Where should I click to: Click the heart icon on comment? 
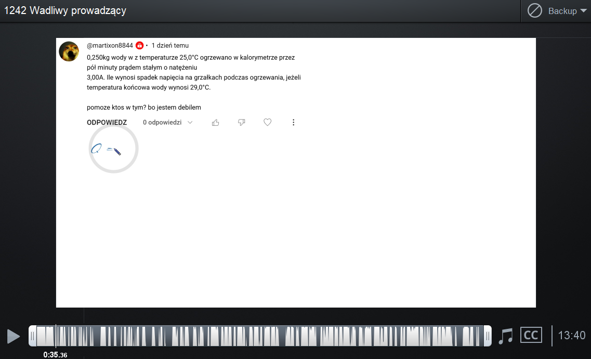[267, 123]
